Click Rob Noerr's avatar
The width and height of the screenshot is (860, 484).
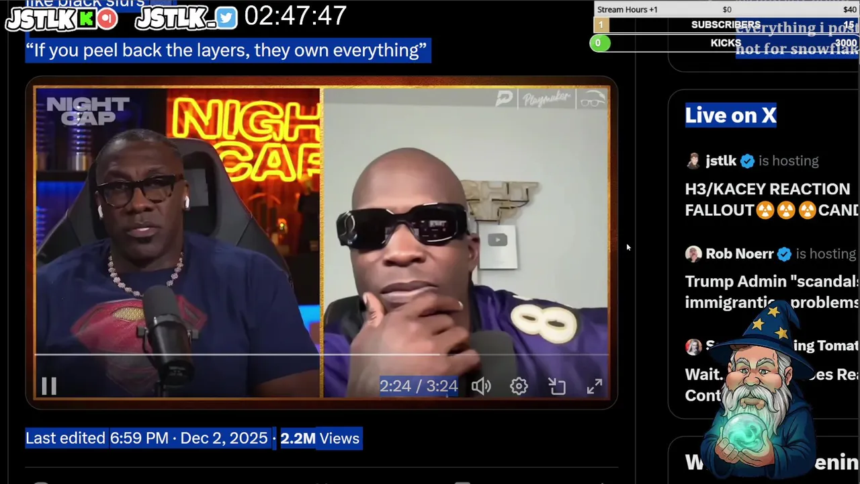coord(693,253)
